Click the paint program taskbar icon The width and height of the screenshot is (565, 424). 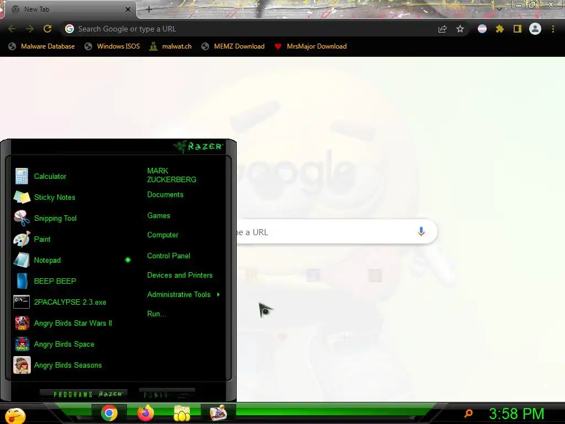(x=218, y=413)
